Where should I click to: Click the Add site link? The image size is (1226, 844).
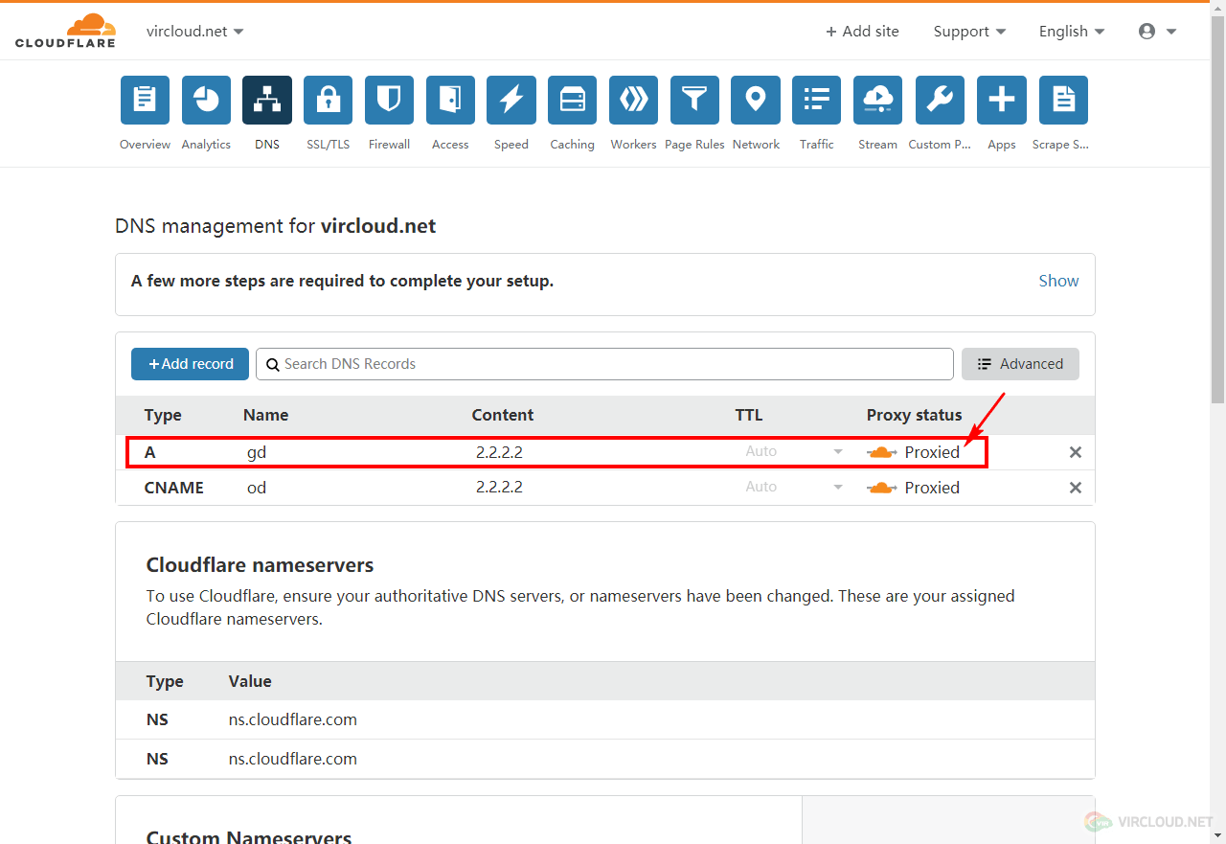coord(862,32)
